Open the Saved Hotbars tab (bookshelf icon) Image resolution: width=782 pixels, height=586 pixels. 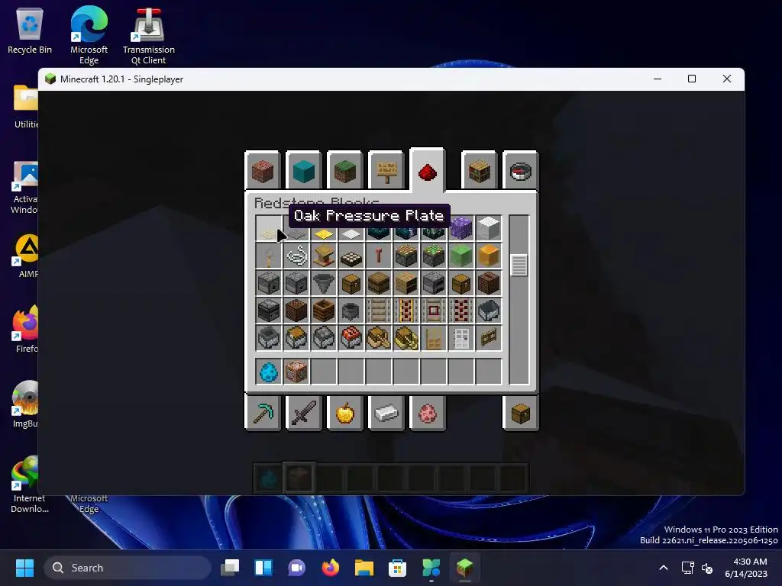tap(480, 171)
